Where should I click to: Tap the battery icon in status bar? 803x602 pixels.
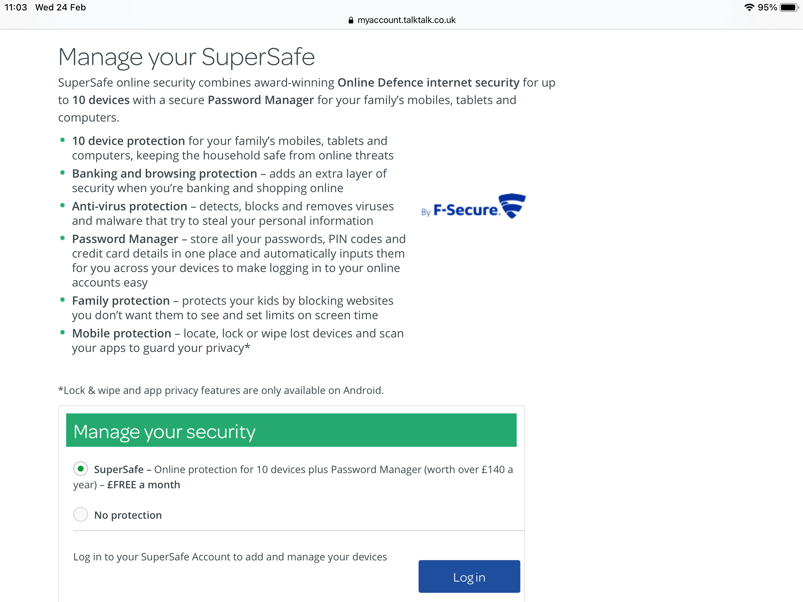[789, 7]
